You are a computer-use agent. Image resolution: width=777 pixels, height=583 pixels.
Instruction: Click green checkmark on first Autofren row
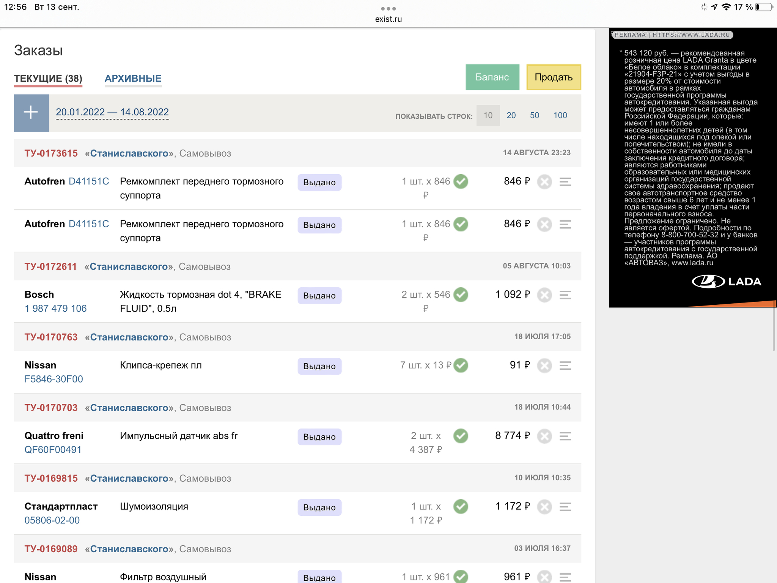(x=461, y=181)
